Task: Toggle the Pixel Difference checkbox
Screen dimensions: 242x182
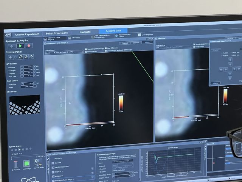Action: 106,48
